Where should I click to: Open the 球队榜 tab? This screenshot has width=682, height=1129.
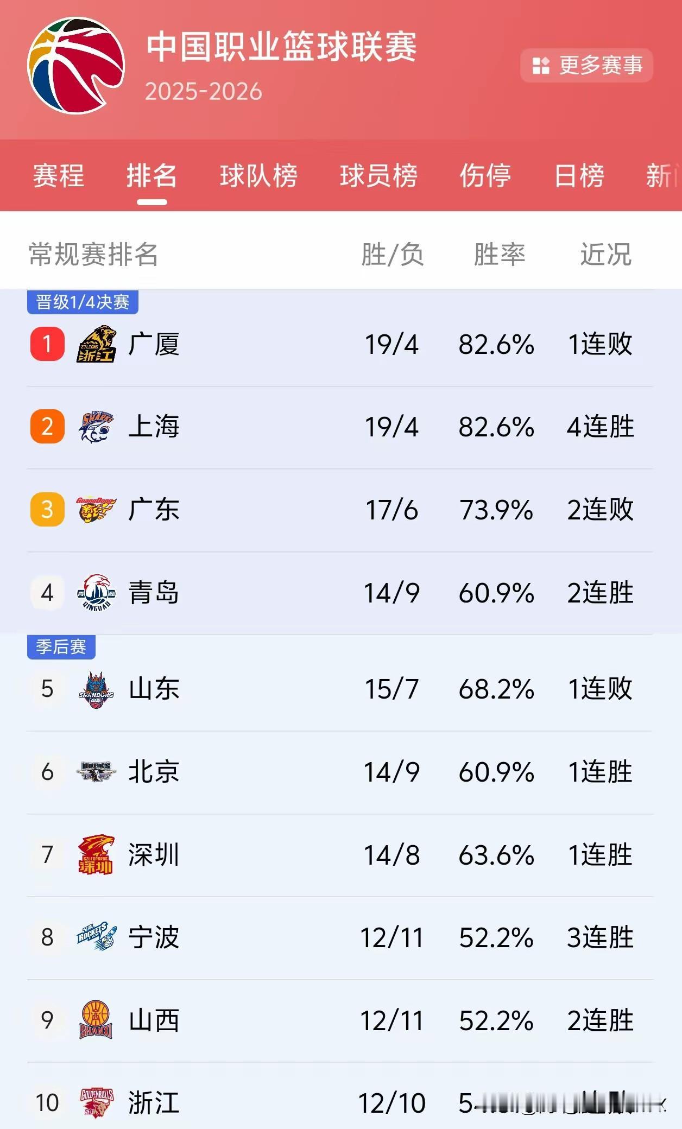tap(259, 177)
